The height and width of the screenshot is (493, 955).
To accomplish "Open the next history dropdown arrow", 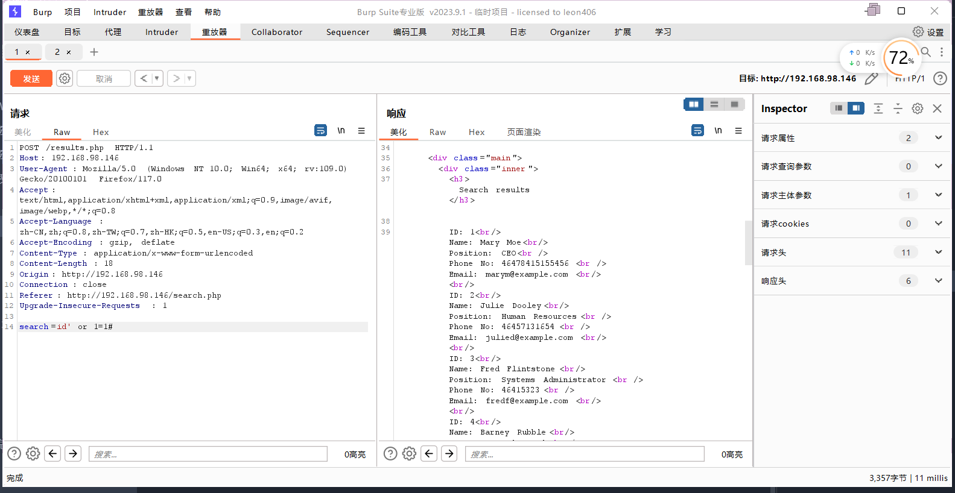I will tap(189, 78).
